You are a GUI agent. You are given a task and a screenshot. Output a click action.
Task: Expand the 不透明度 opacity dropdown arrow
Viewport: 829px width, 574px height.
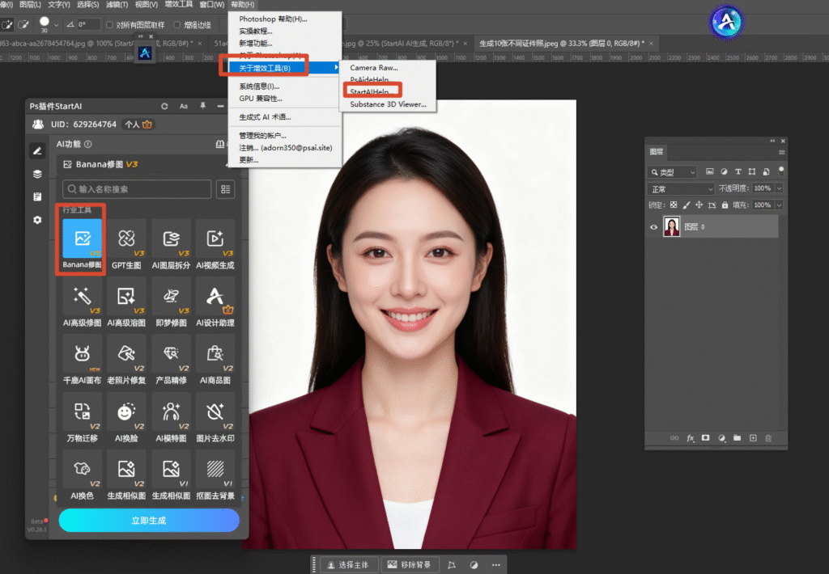(x=780, y=188)
